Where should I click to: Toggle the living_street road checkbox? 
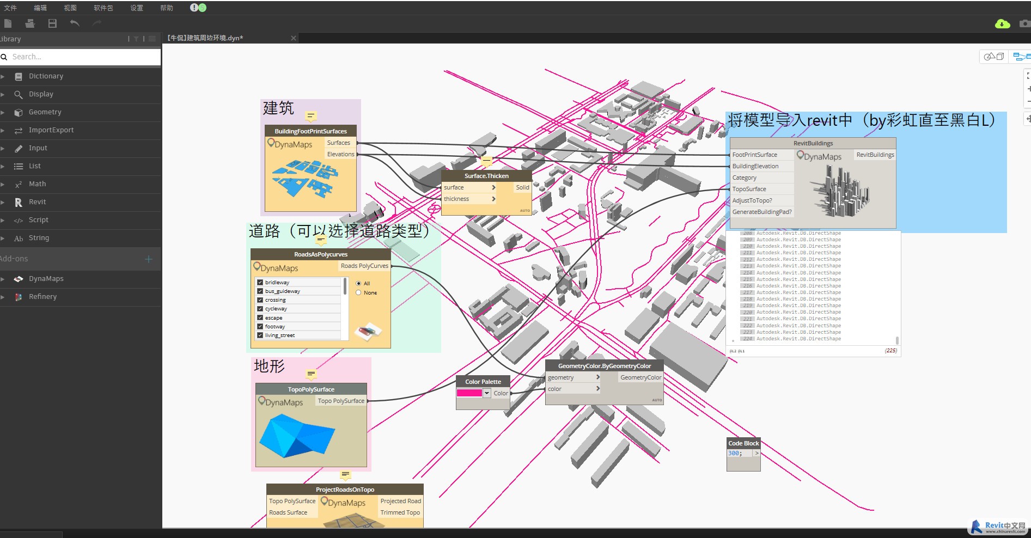260,335
